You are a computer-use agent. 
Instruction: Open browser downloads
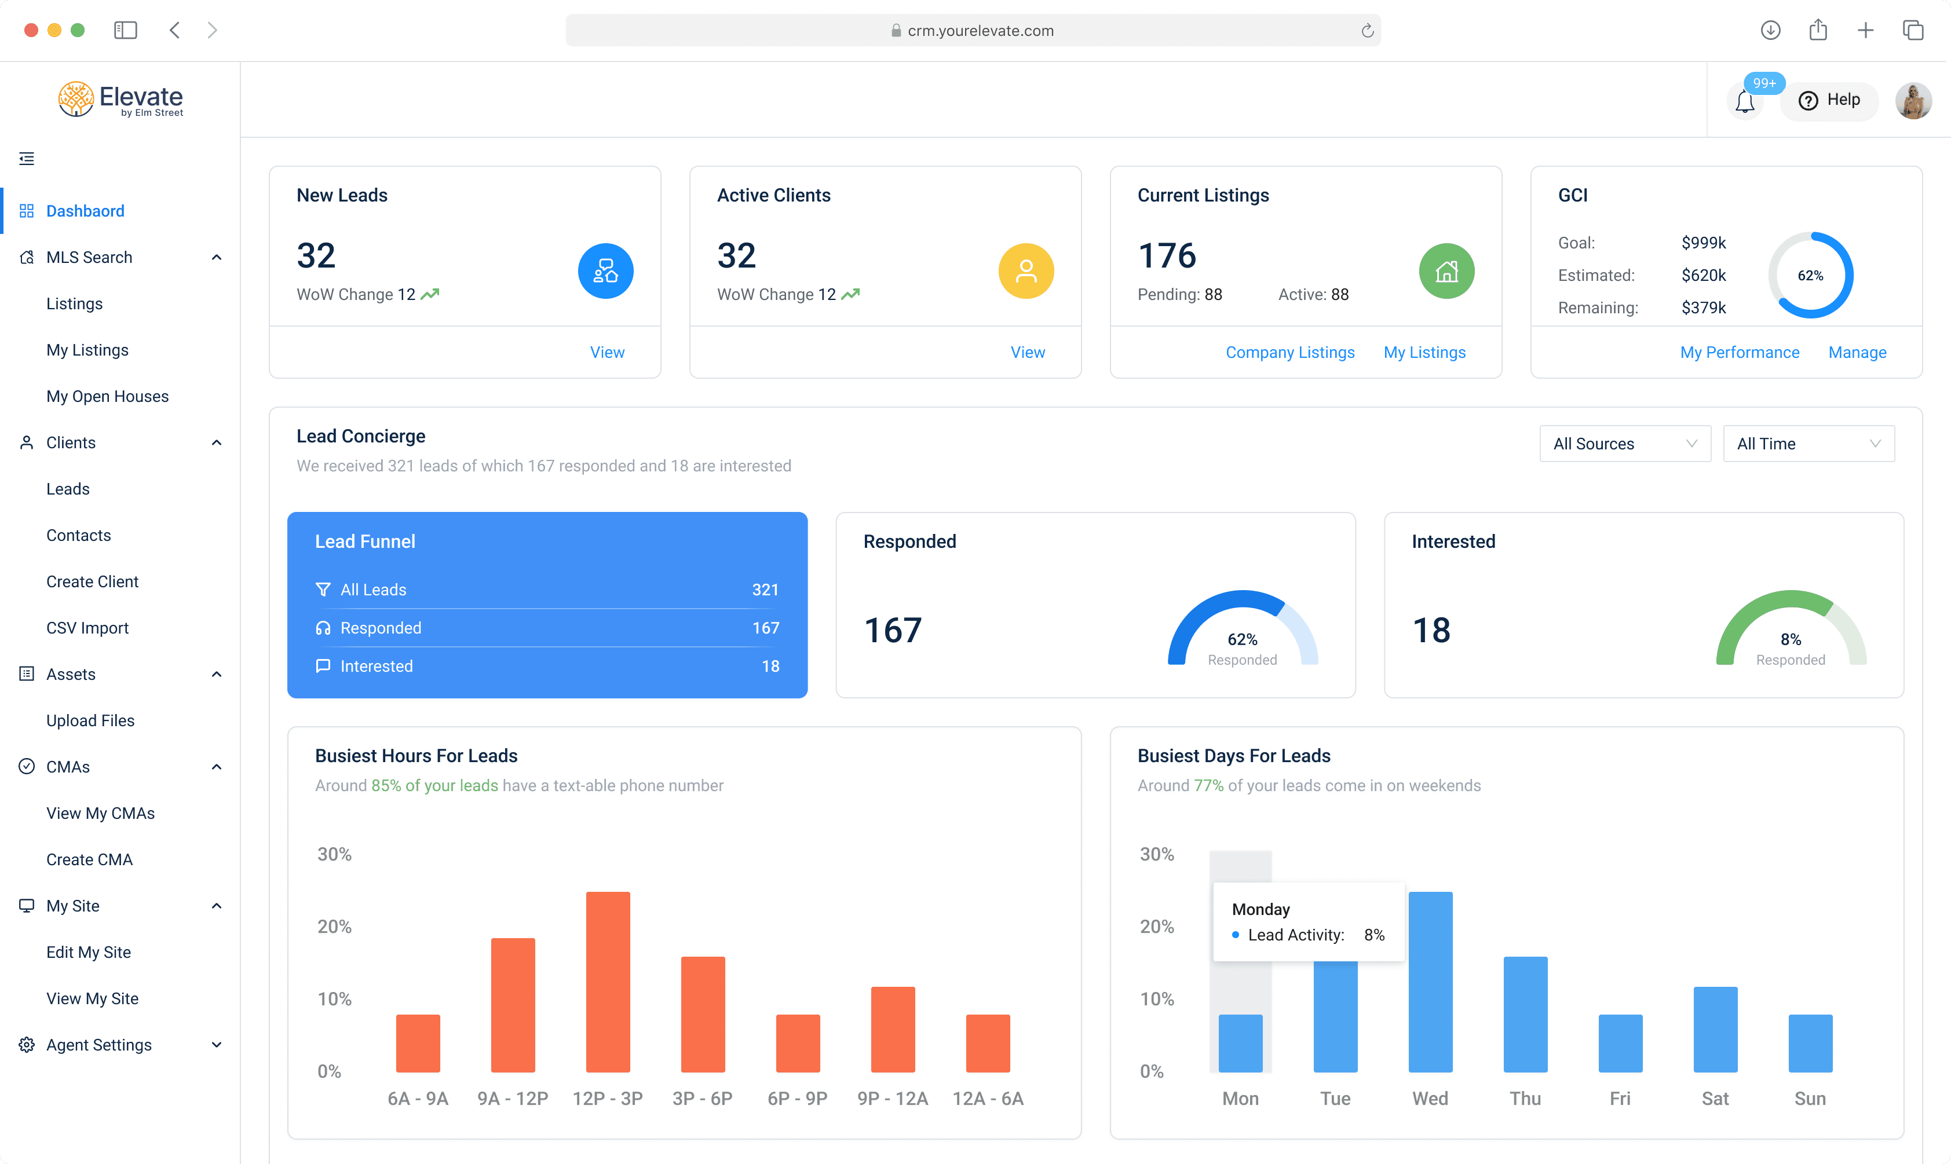[x=1771, y=30]
